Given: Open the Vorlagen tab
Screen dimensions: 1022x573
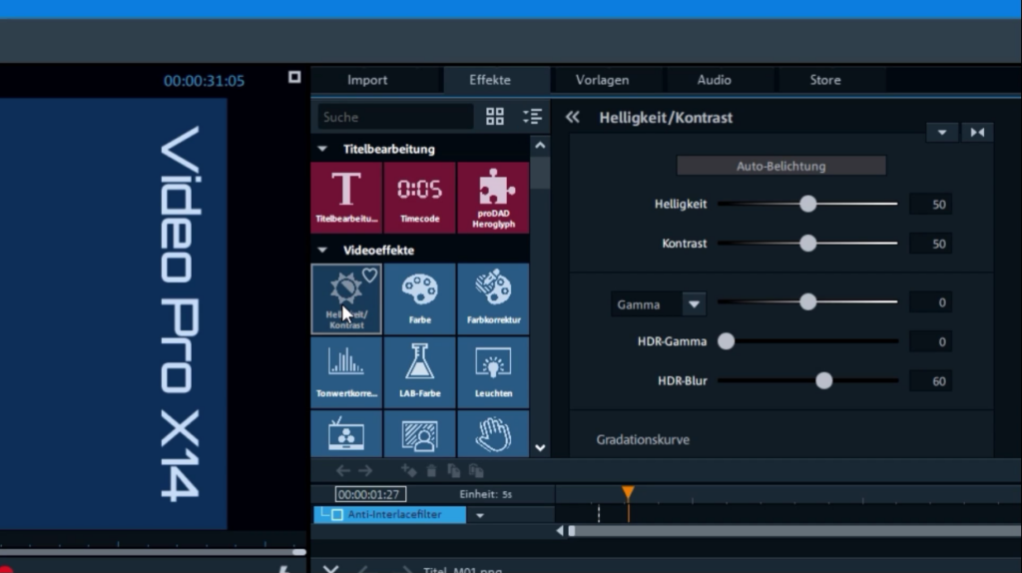Looking at the screenshot, I should pos(602,80).
